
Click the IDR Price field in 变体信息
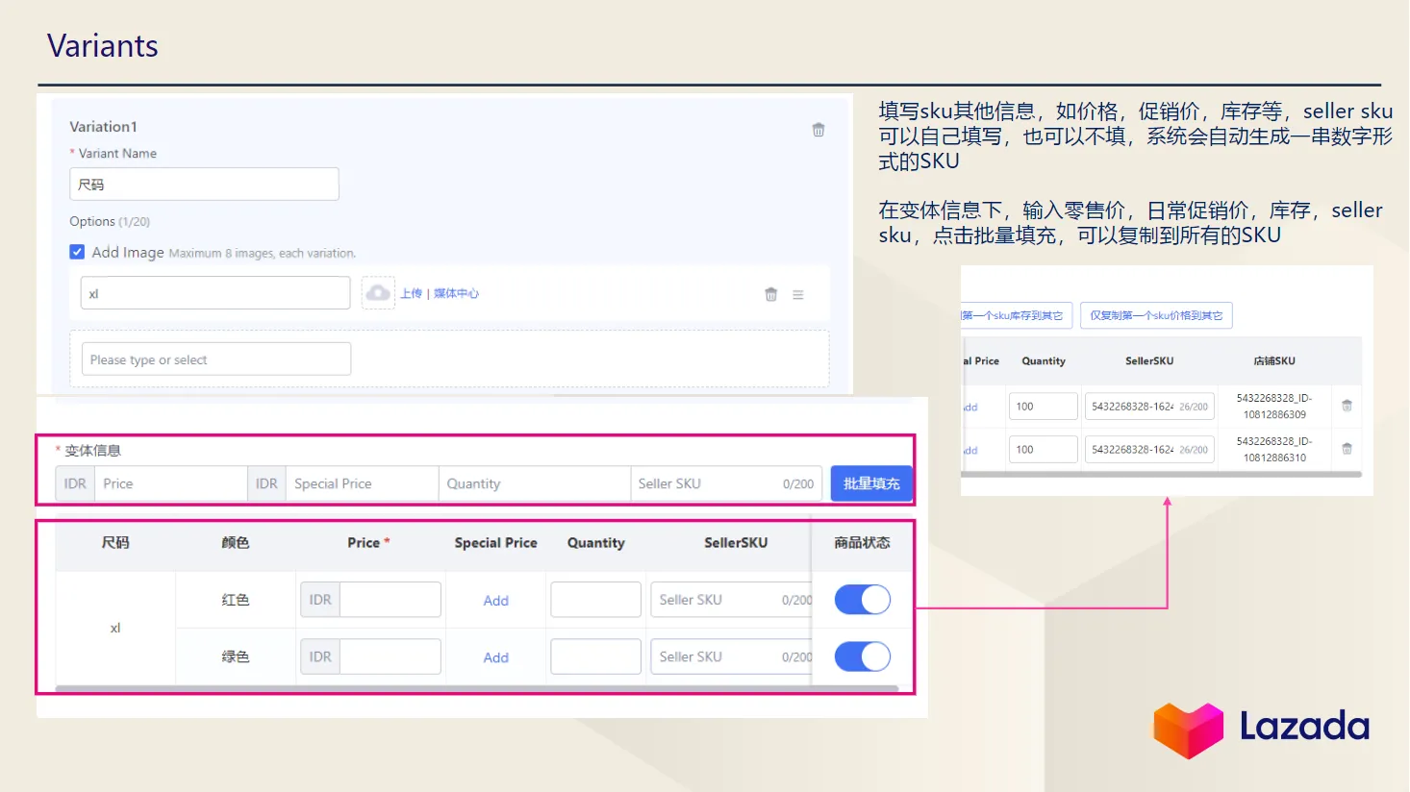[x=170, y=483]
